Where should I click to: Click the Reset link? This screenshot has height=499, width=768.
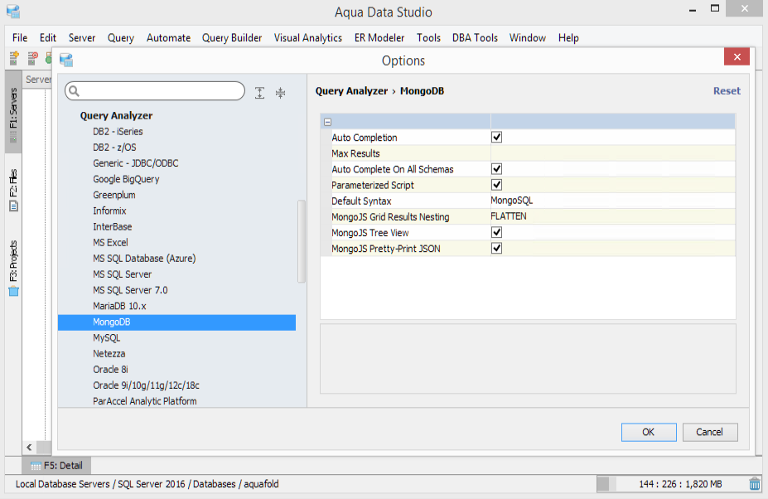(727, 91)
